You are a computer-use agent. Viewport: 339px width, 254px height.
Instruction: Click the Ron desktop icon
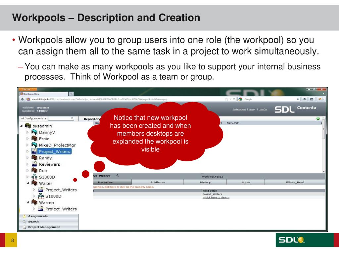(34, 170)
